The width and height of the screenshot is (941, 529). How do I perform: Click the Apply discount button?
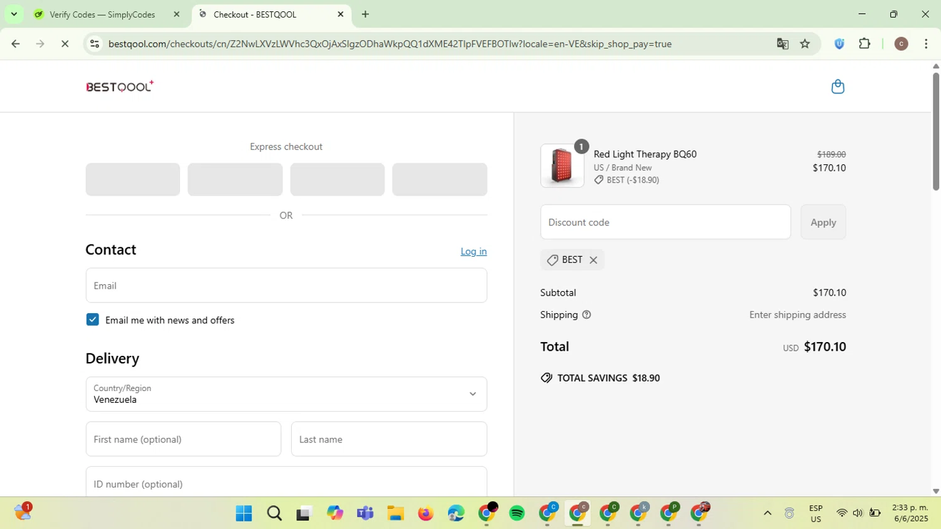(823, 222)
